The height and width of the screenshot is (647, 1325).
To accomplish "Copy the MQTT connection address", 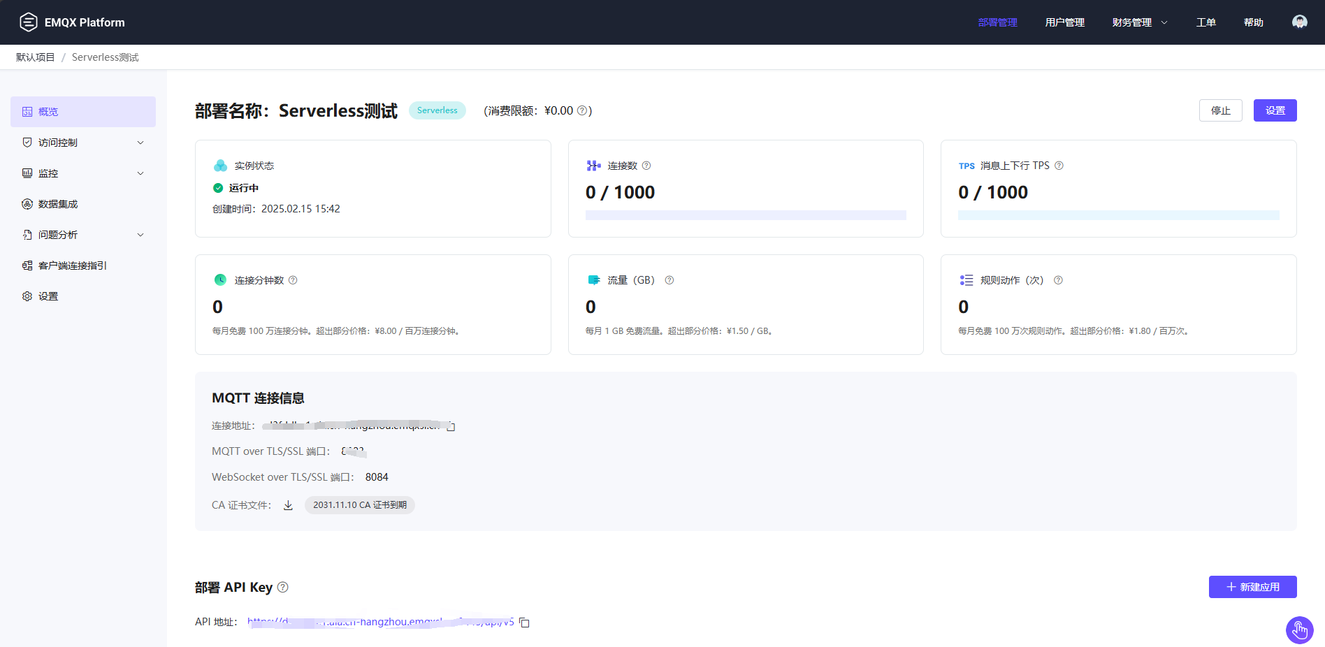I will coord(451,426).
